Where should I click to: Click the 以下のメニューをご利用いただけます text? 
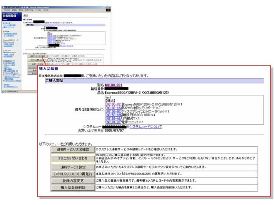click(66, 144)
